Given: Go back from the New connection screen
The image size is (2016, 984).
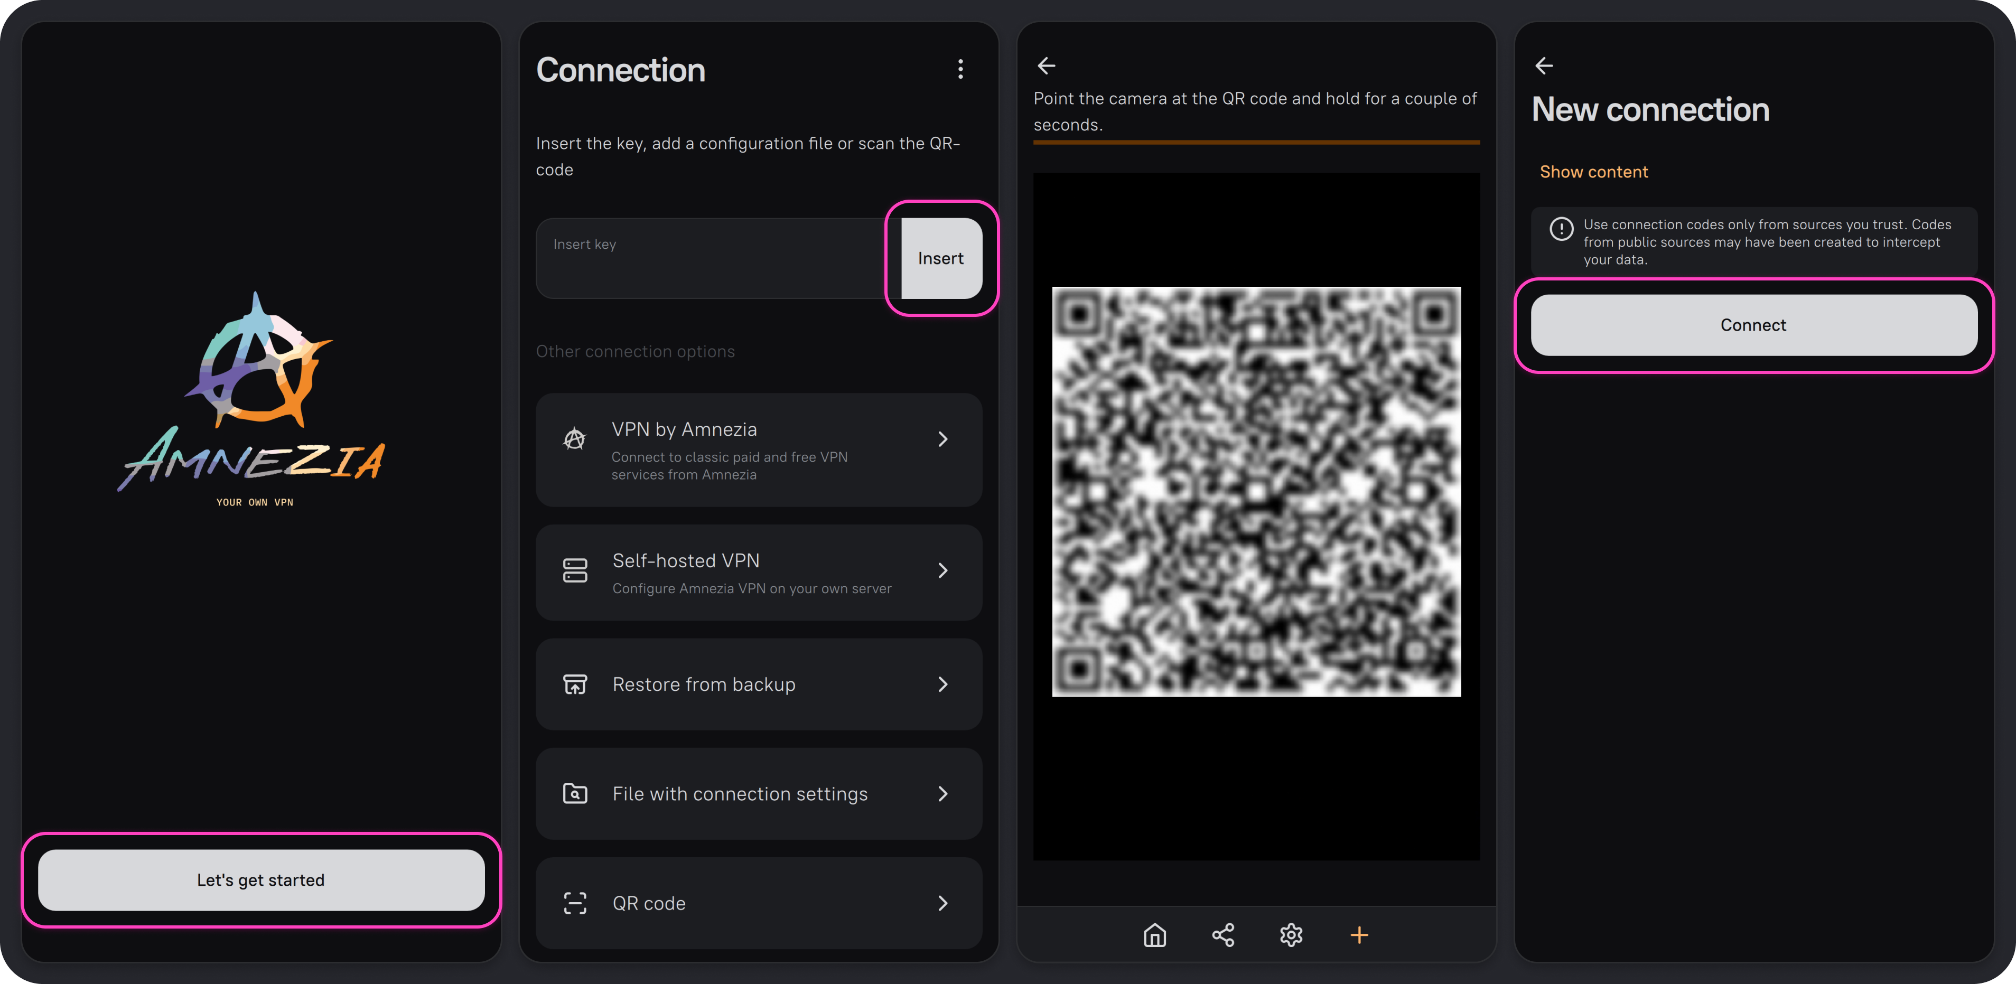Looking at the screenshot, I should (x=1544, y=65).
